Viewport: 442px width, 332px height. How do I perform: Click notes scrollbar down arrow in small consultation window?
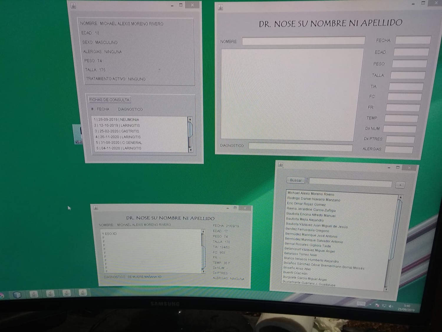pos(203,271)
